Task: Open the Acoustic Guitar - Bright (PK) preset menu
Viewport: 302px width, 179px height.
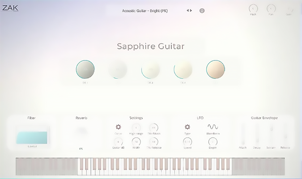Action: pyautogui.click(x=145, y=11)
